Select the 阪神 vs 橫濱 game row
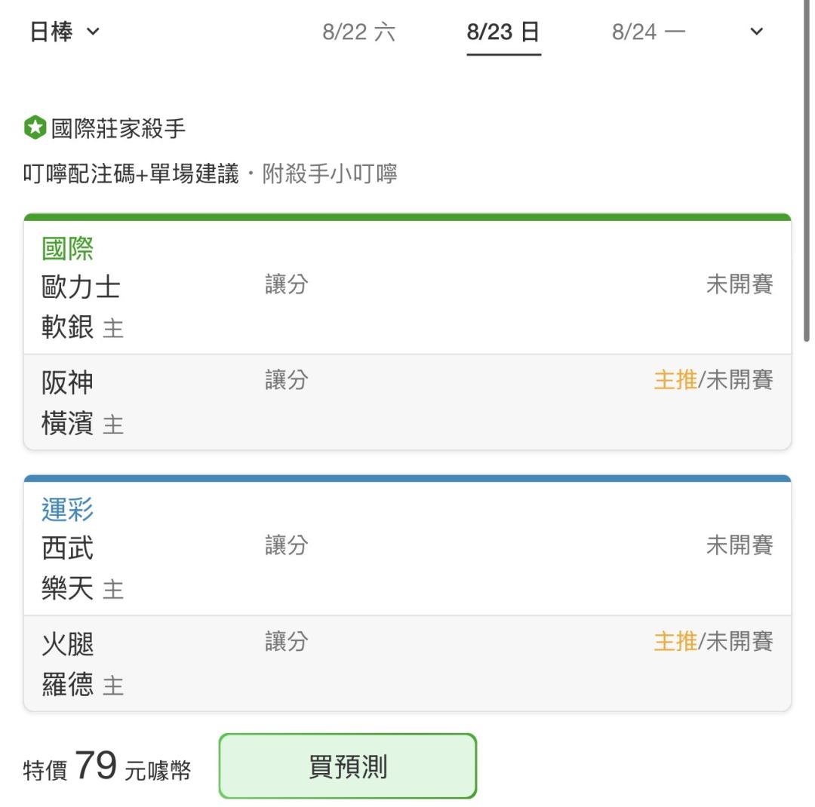The height and width of the screenshot is (807, 815). click(407, 402)
